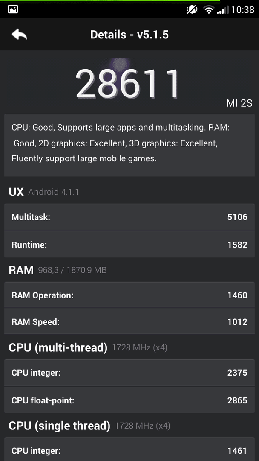The image size is (259, 461).
Task: Tap the cellular signal strength icon
Action: click(223, 10)
